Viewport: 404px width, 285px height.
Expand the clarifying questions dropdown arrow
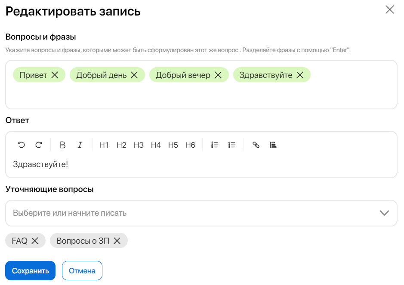click(x=384, y=213)
